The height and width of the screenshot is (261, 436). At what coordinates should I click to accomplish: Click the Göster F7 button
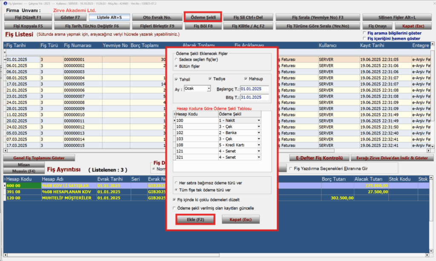pyautogui.click(x=70, y=17)
